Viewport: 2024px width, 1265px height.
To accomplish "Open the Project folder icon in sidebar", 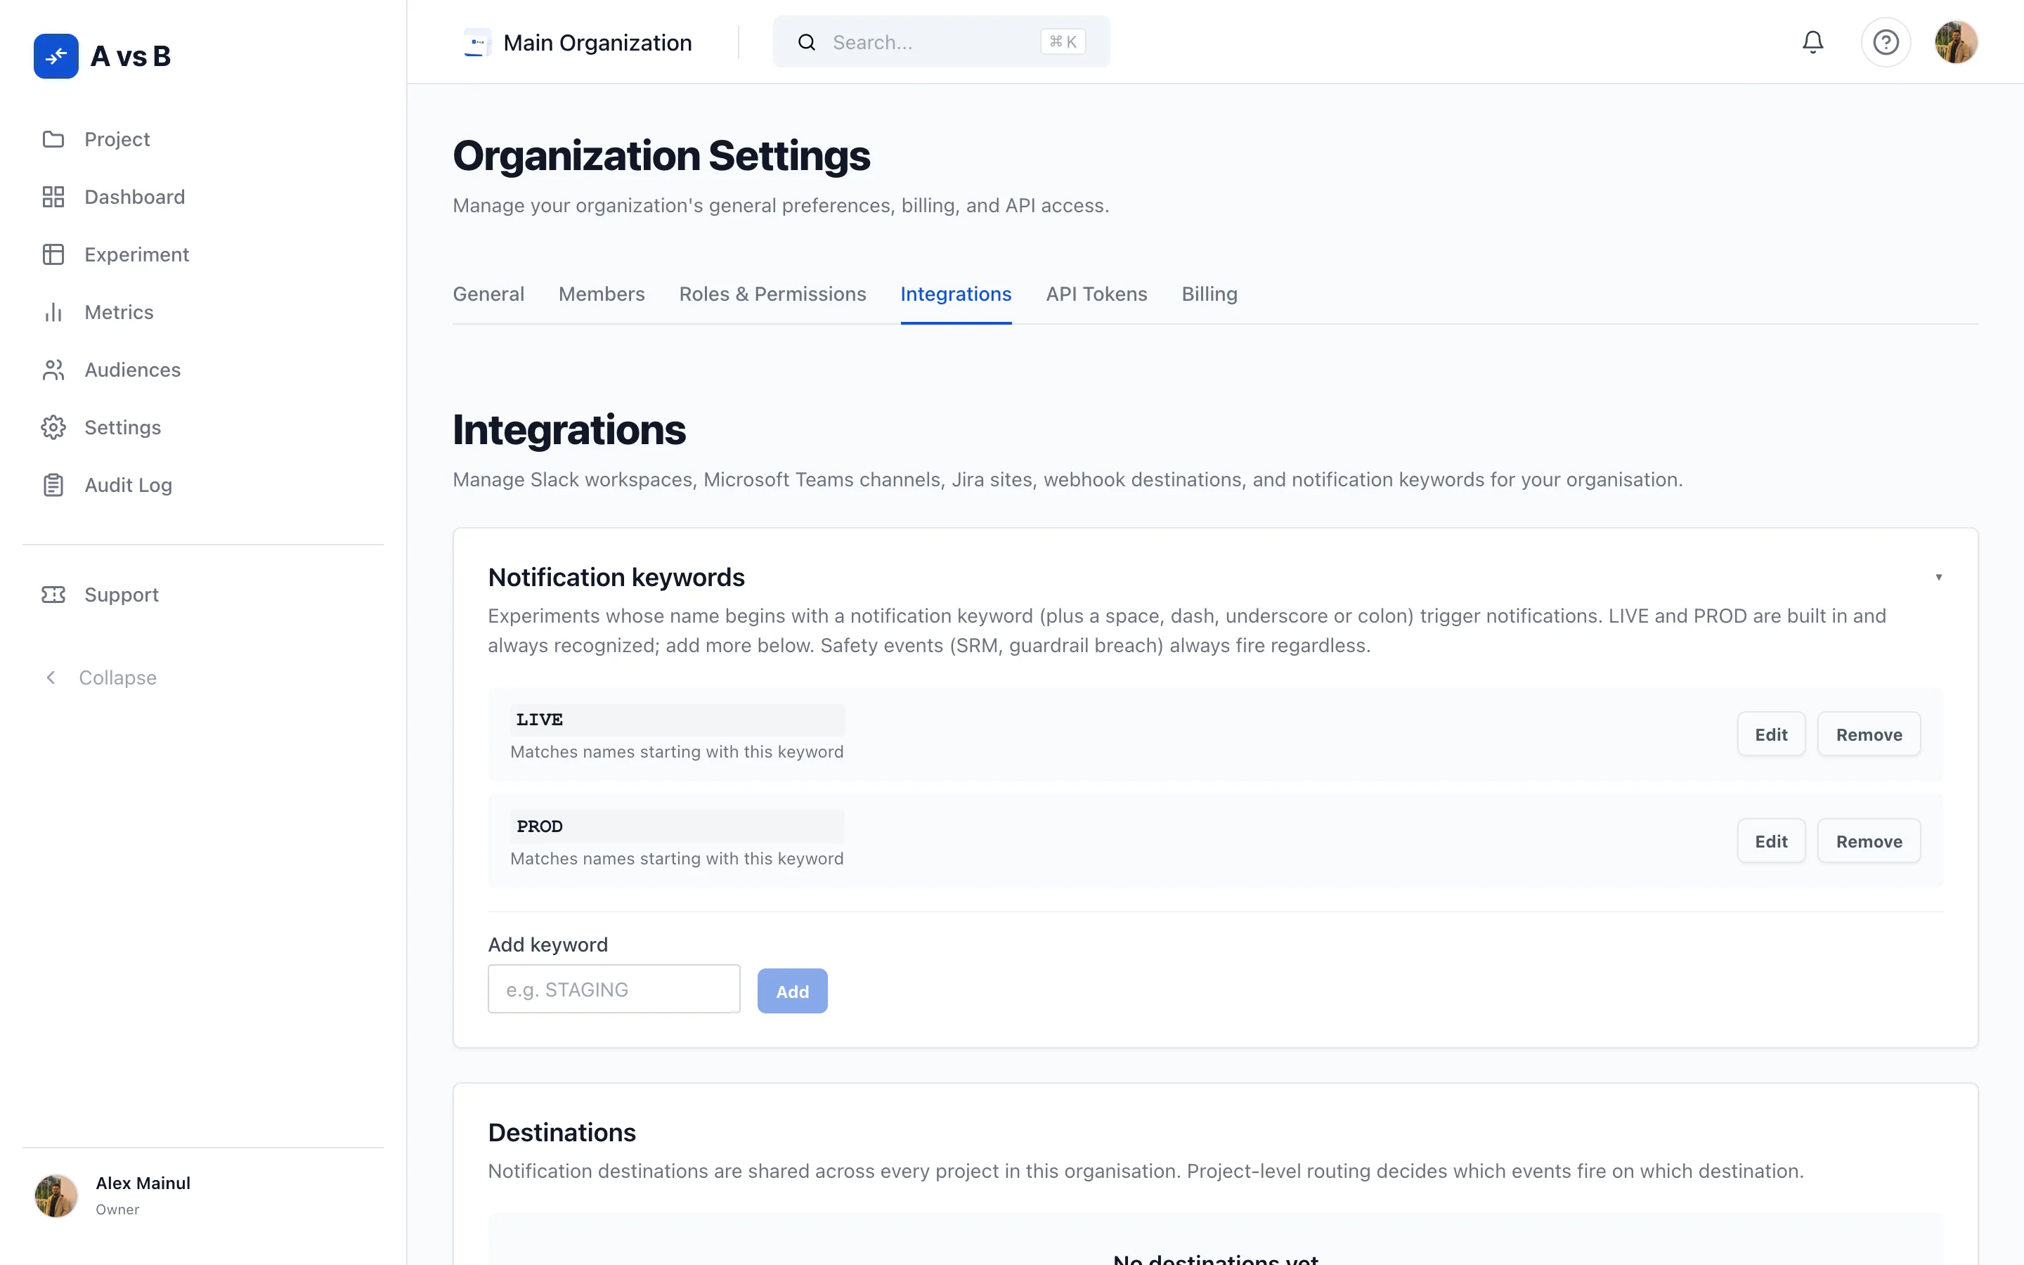I will (x=53, y=139).
